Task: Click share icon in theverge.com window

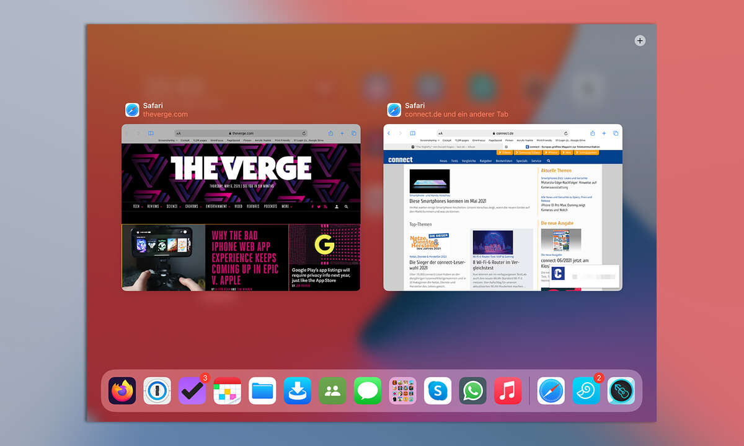Action: click(x=331, y=133)
